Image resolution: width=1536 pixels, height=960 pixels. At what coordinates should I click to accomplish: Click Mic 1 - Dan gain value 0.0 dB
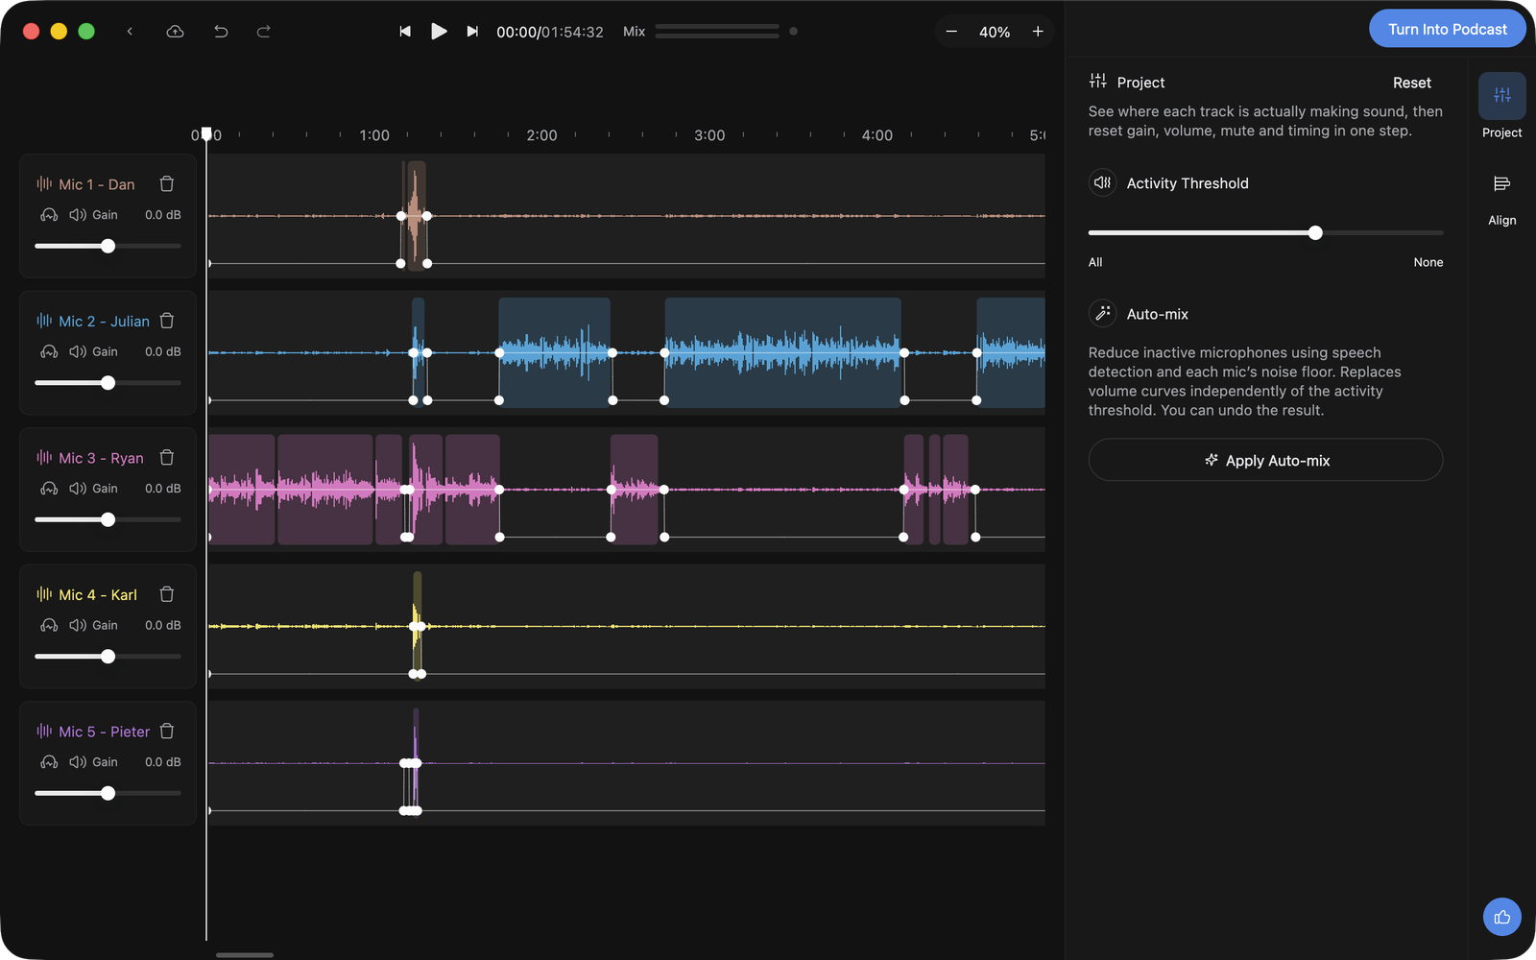163,215
